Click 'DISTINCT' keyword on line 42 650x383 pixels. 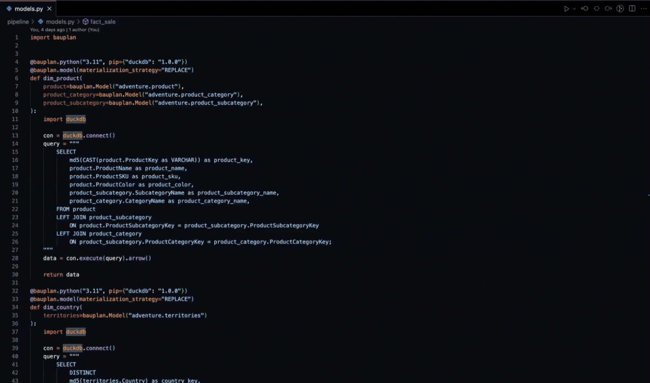coord(83,373)
